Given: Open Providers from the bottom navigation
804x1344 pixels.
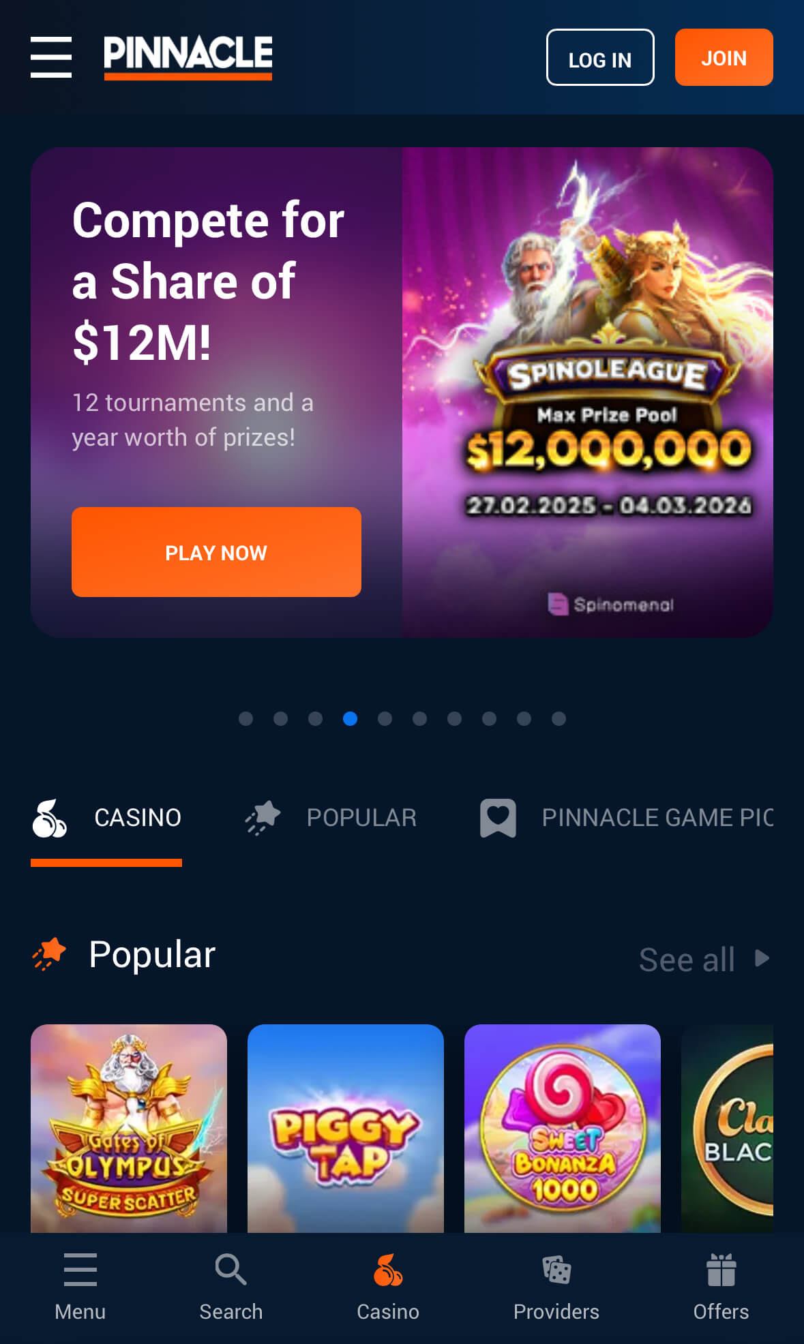Looking at the screenshot, I should (x=556, y=1287).
